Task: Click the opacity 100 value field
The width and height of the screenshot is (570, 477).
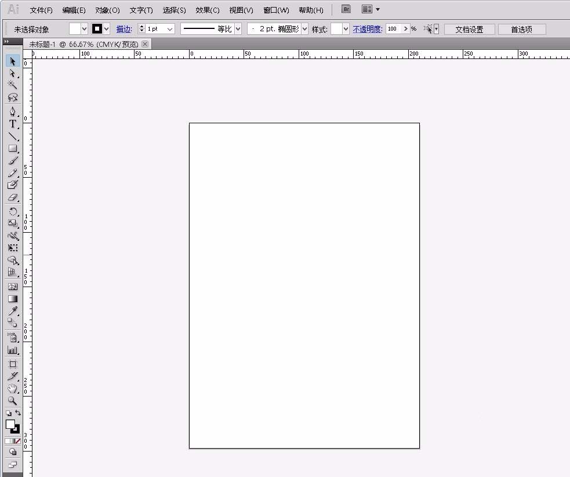Action: click(x=393, y=29)
